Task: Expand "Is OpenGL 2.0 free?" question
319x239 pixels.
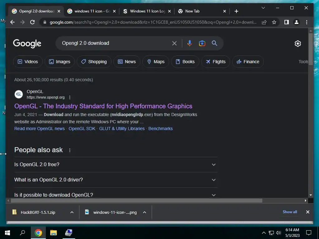Action: (116, 165)
